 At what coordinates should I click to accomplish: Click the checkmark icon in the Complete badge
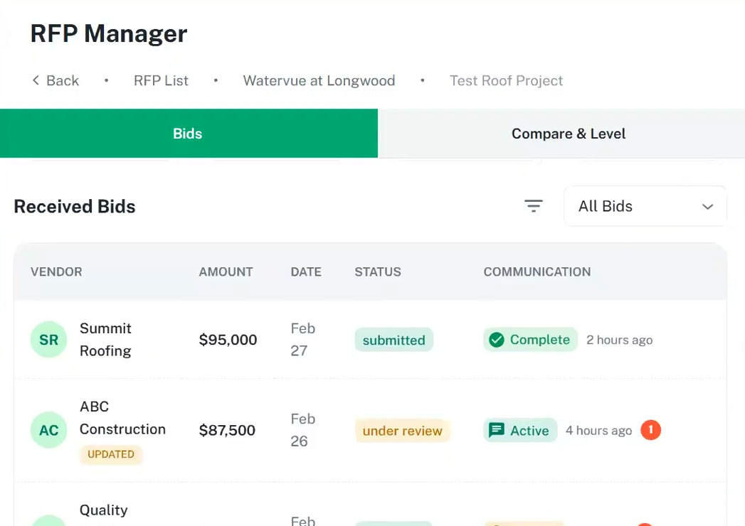[497, 340]
